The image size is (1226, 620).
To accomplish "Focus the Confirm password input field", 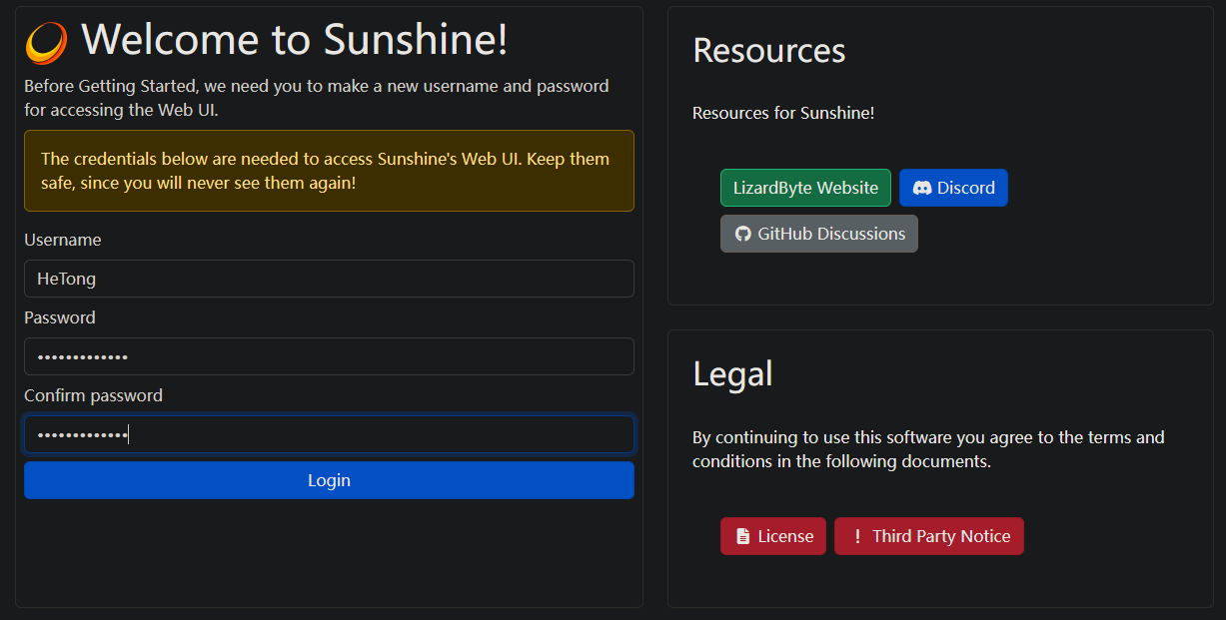I will point(329,434).
